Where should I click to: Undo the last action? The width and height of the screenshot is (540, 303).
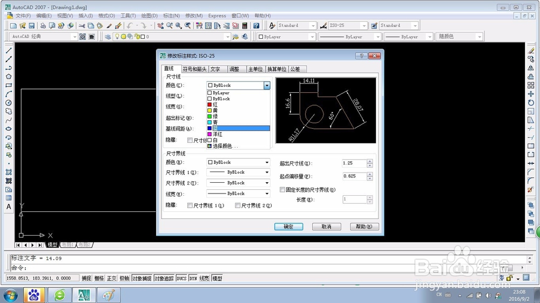pyautogui.click(x=130, y=25)
